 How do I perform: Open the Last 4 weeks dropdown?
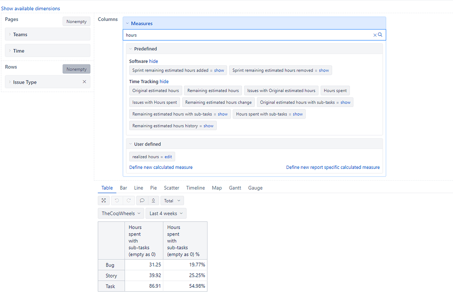166,213
